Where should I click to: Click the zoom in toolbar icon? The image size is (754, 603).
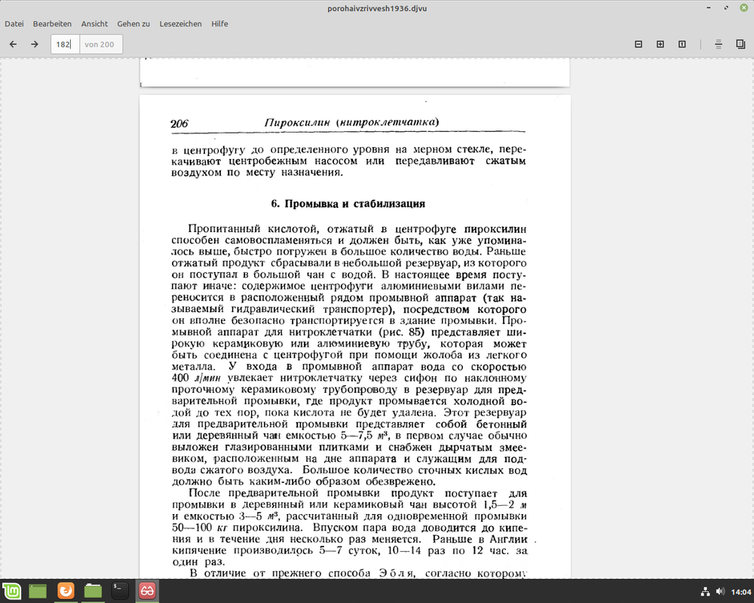pos(661,44)
